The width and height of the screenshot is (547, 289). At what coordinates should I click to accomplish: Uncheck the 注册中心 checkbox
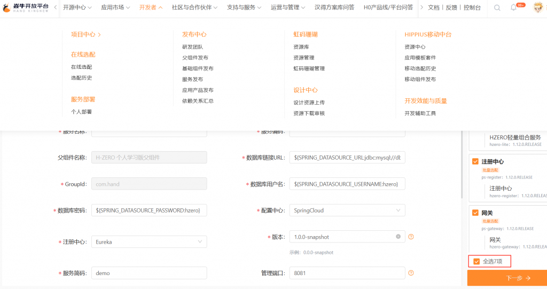475,161
